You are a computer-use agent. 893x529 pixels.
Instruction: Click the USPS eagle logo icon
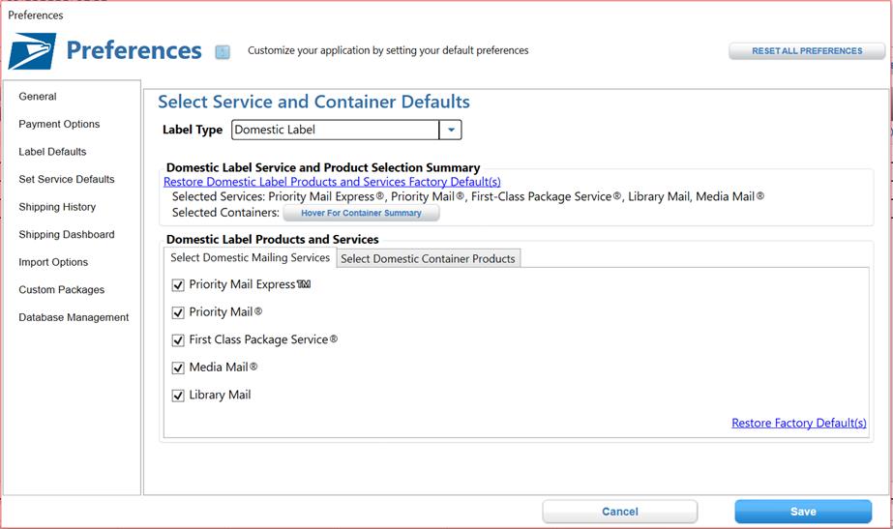pyautogui.click(x=32, y=50)
